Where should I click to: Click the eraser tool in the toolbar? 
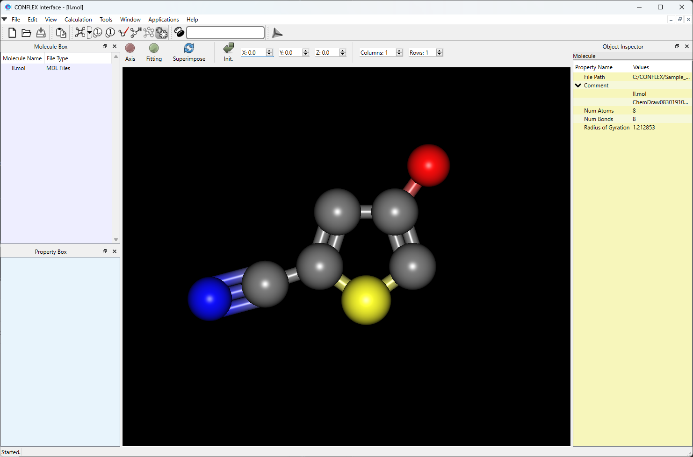179,32
